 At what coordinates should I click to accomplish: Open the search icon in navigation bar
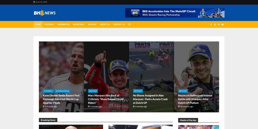click(130, 24)
